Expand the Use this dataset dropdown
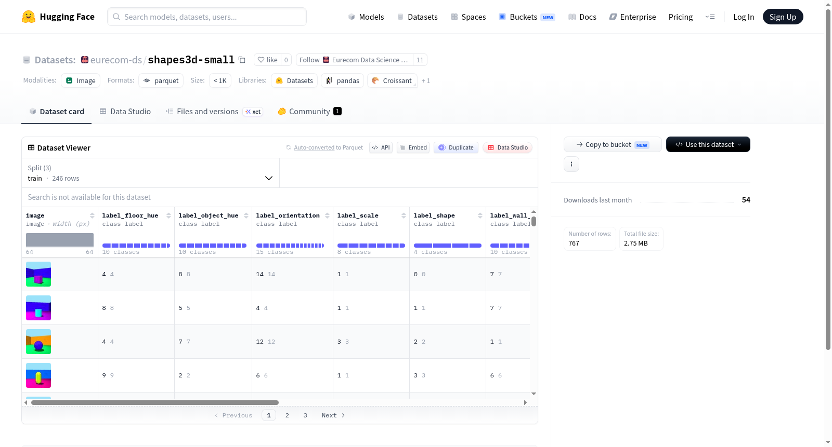 (x=708, y=144)
